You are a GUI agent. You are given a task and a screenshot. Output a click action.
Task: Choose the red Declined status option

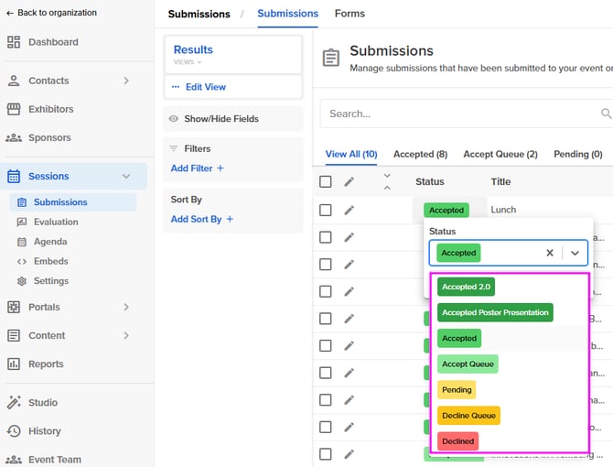pyautogui.click(x=457, y=440)
